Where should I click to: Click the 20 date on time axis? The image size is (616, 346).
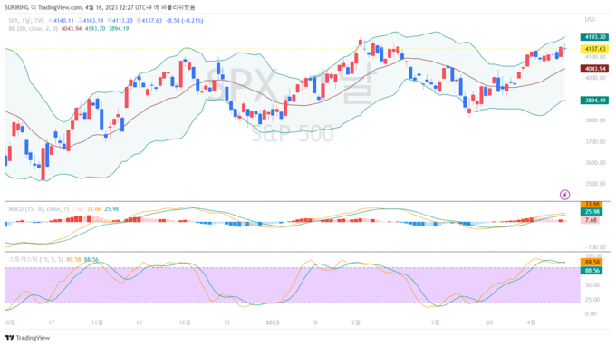[x=489, y=322]
